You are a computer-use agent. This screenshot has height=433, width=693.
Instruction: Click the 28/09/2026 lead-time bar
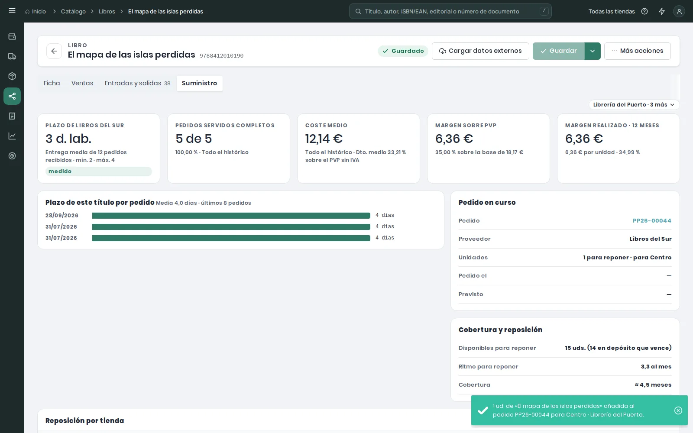coord(231,216)
